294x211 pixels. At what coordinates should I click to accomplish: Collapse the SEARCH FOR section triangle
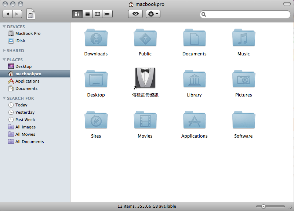click(x=4, y=98)
